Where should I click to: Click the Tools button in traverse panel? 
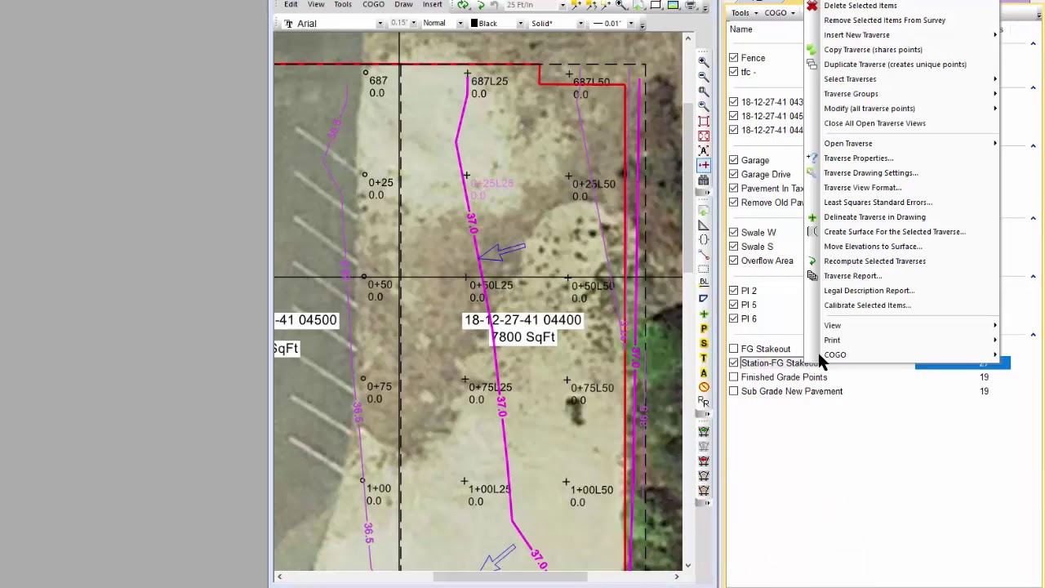(745, 13)
